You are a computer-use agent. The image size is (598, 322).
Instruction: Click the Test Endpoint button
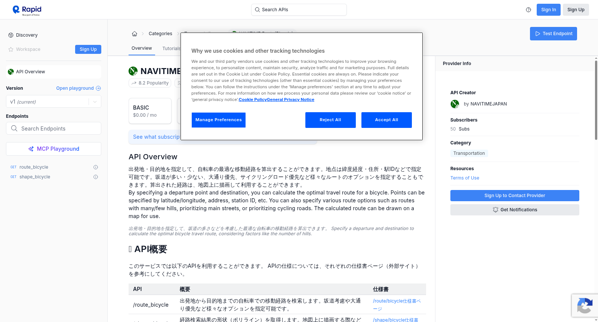point(554,34)
